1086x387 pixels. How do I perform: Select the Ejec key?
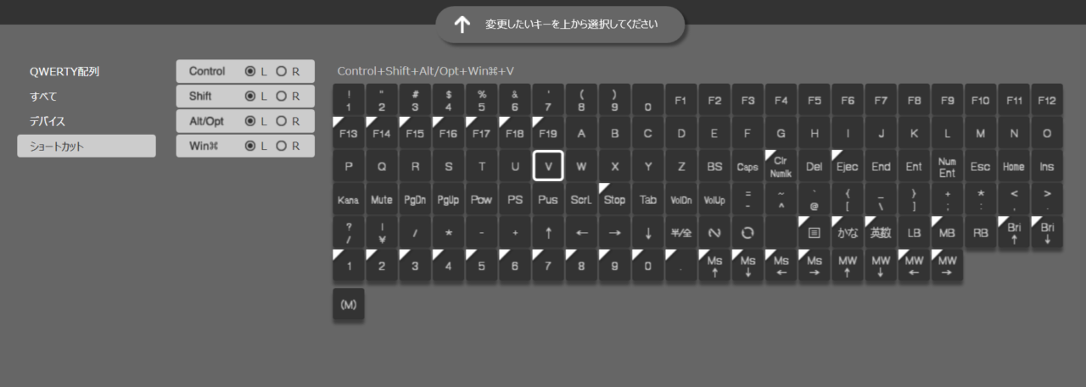click(x=847, y=167)
